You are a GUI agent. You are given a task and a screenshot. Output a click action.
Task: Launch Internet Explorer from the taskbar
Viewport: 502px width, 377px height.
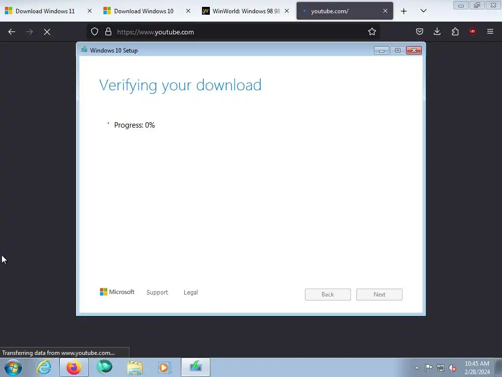pyautogui.click(x=44, y=367)
